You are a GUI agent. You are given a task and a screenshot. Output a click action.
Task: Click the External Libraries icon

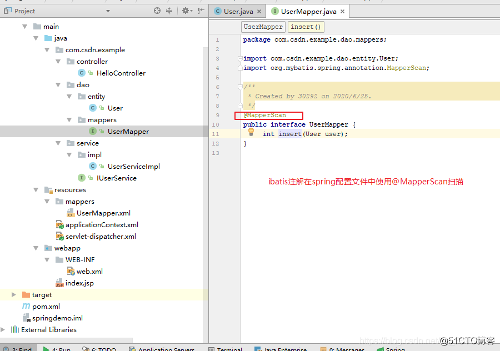[x=14, y=330]
